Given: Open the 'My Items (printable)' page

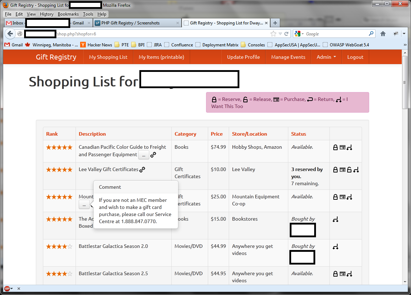Looking at the screenshot, I should [161, 57].
